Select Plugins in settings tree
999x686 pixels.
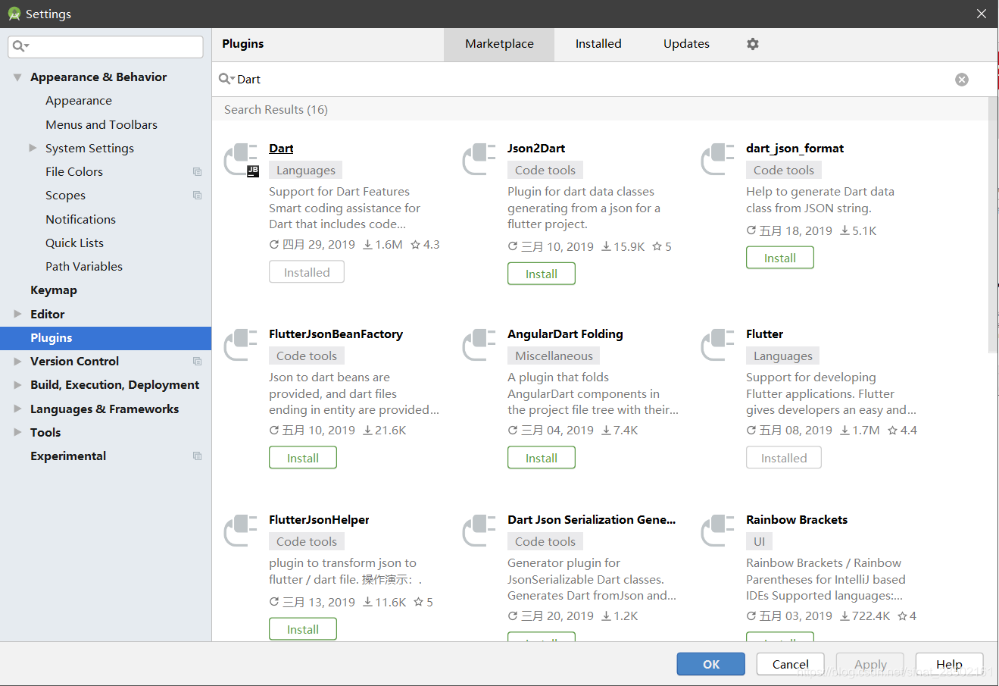105,338
